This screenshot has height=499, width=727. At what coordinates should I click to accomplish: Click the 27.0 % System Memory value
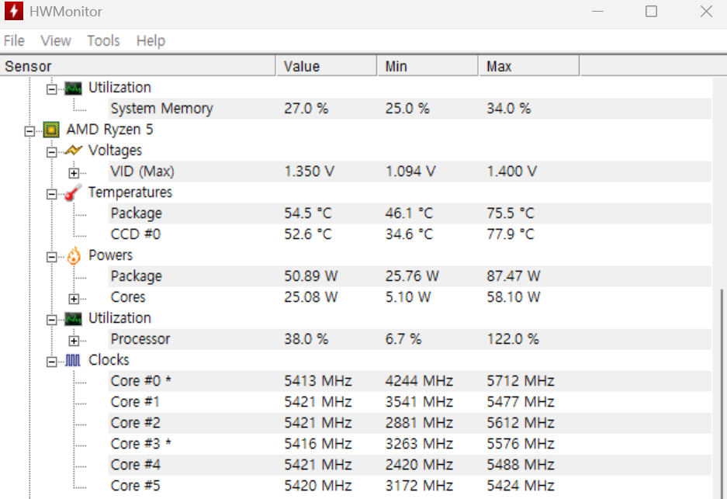pyautogui.click(x=306, y=109)
